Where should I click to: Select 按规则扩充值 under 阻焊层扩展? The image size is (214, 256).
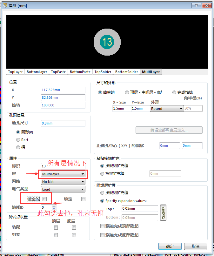pyautogui.click(x=102, y=193)
